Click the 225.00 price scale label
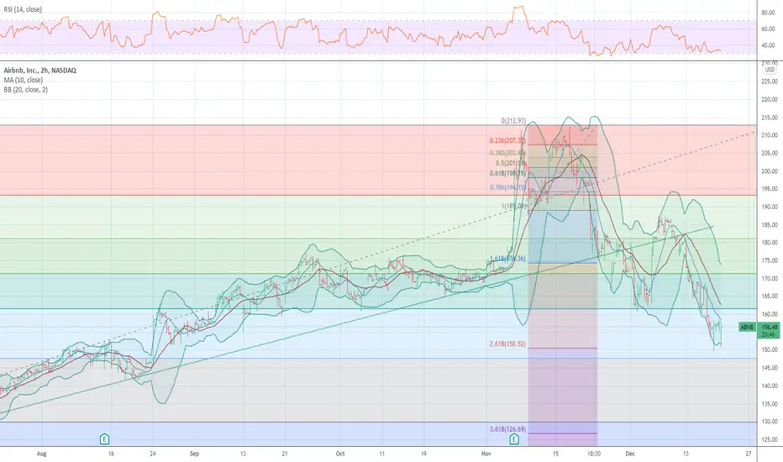Viewport: 783px width, 462px height. tap(769, 81)
